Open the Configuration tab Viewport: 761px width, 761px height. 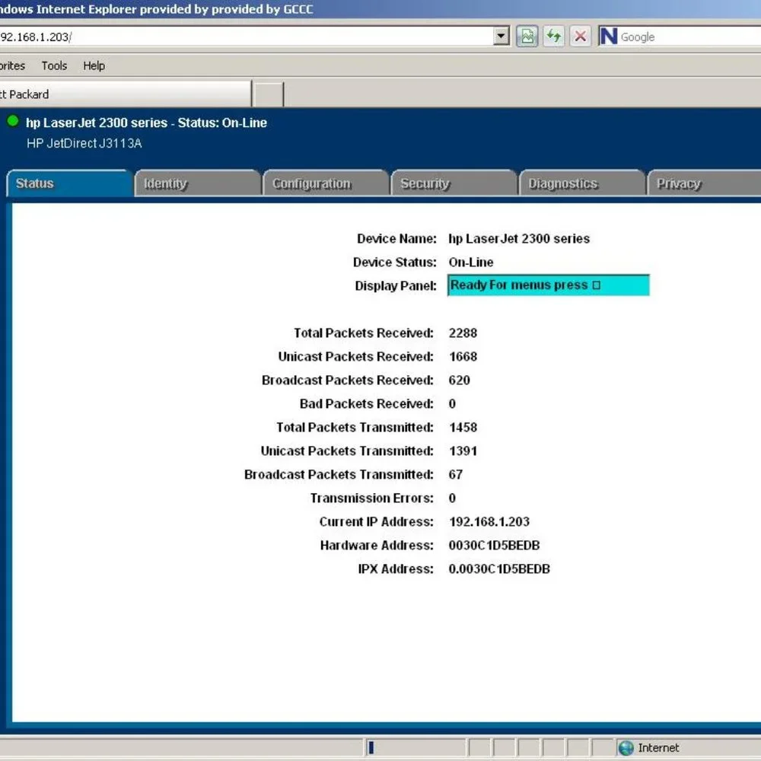pyautogui.click(x=326, y=183)
